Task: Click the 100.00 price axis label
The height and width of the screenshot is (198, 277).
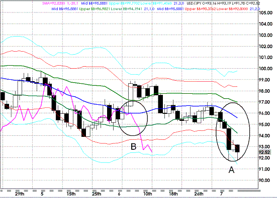Action: tap(265, 69)
